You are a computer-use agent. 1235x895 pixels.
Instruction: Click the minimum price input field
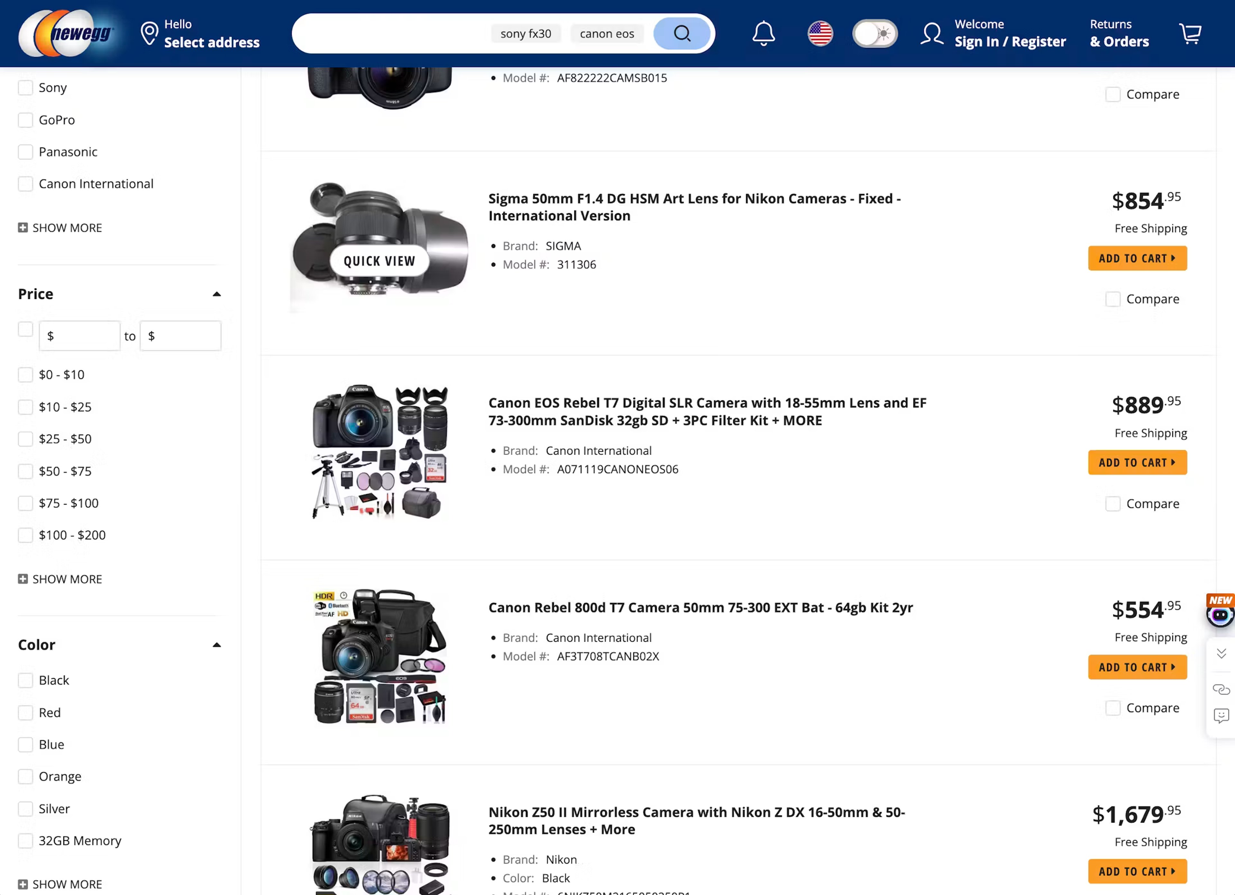pos(79,336)
